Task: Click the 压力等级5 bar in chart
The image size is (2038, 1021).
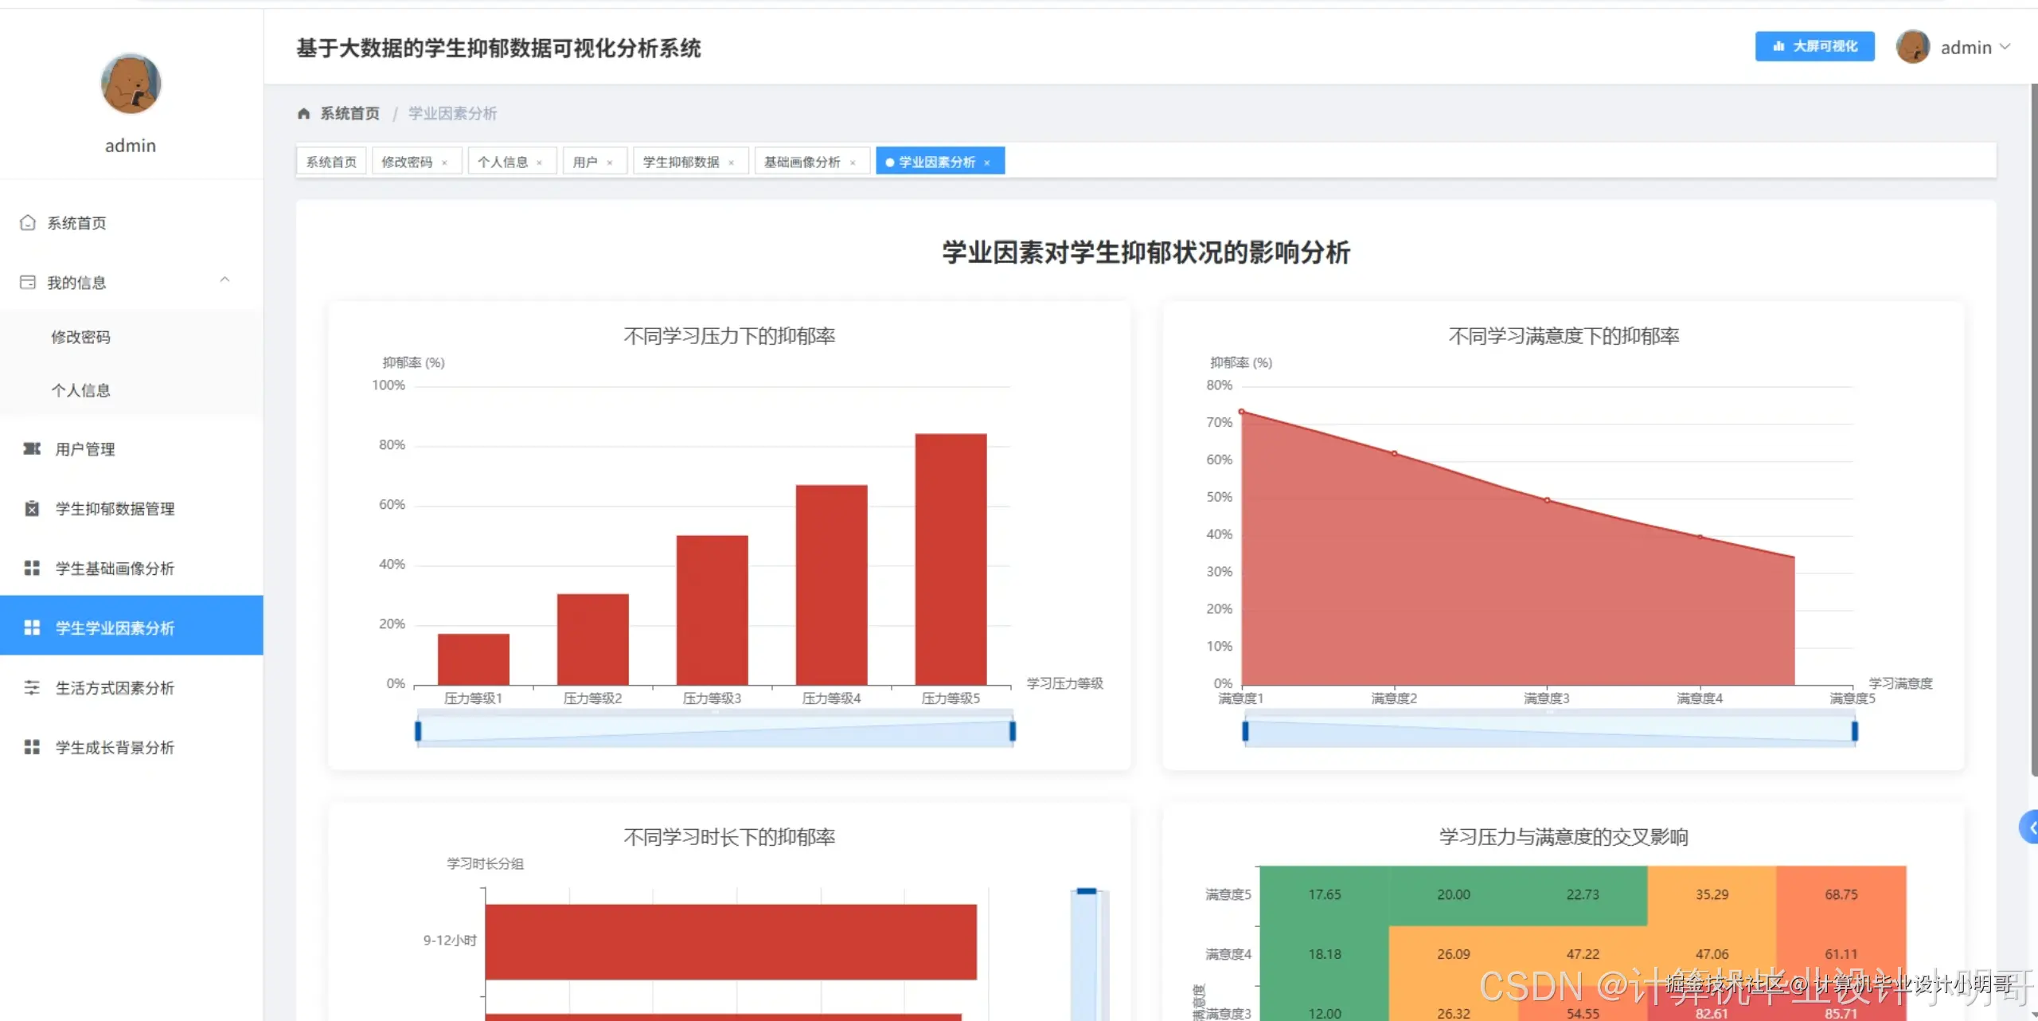Action: pos(951,557)
